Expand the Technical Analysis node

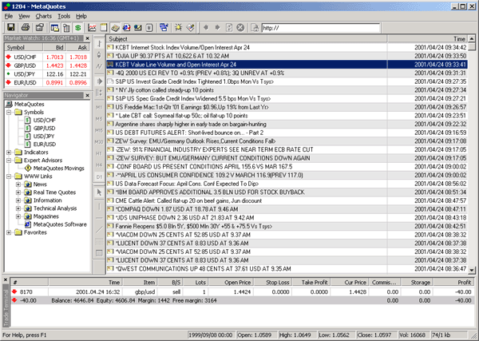click(x=18, y=208)
